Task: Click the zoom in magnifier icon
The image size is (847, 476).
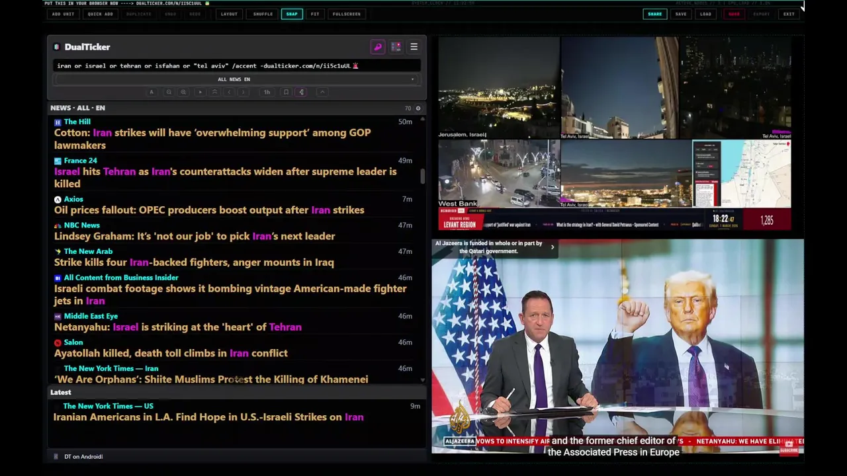Action: pyautogui.click(x=183, y=92)
